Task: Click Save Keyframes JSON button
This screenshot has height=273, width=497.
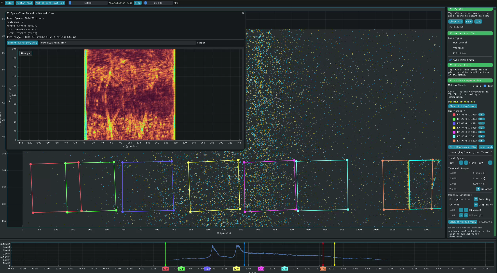Action: coord(463,147)
